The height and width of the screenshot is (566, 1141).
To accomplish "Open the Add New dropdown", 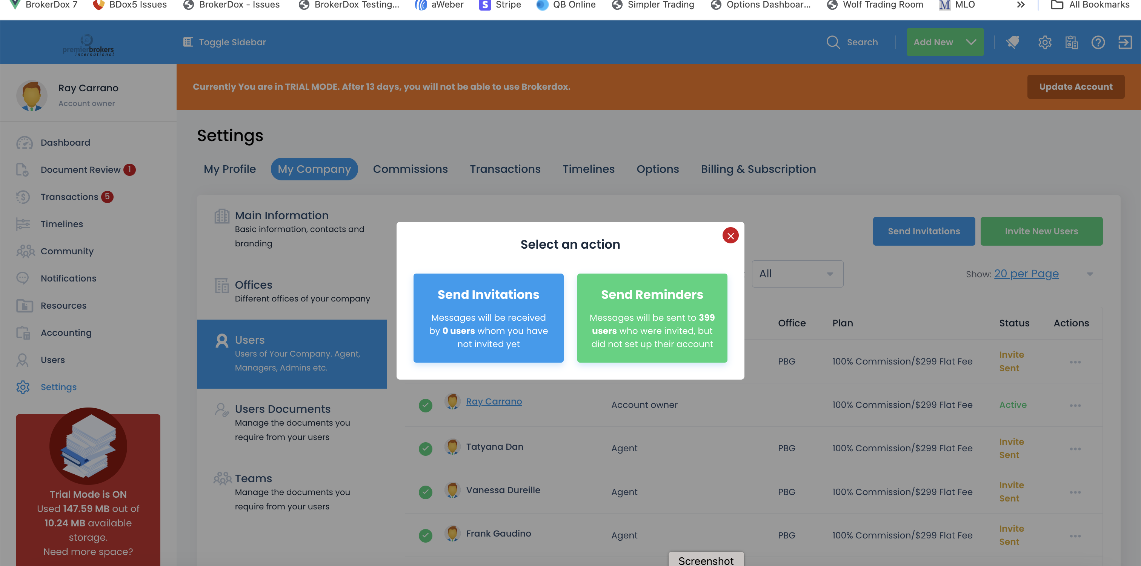I will [945, 42].
